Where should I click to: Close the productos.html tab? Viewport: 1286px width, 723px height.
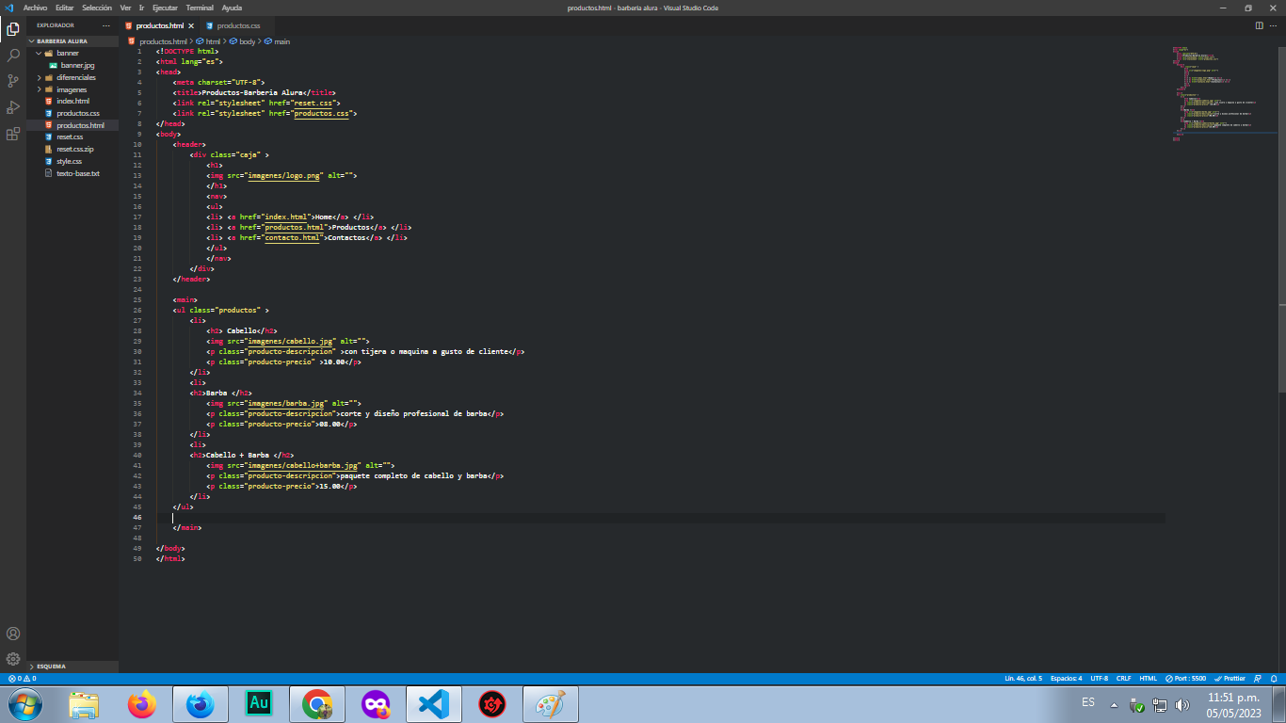click(191, 25)
